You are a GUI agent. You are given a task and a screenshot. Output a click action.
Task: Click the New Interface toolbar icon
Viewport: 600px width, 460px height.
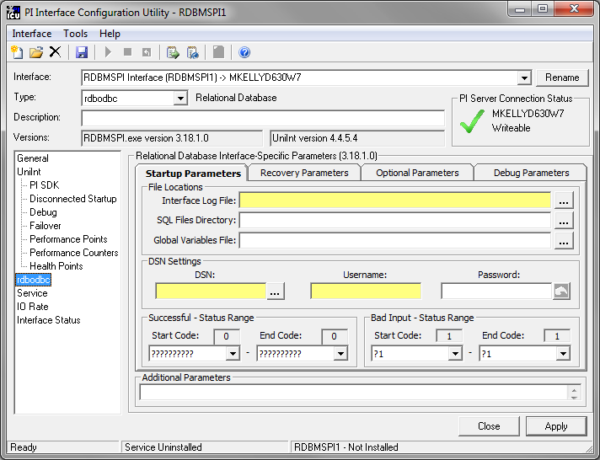pos(17,52)
